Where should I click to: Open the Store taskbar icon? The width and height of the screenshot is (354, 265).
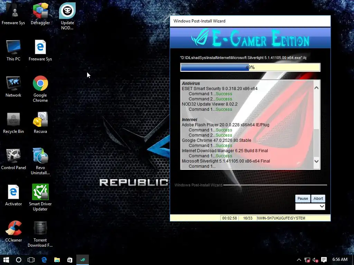click(x=70, y=260)
